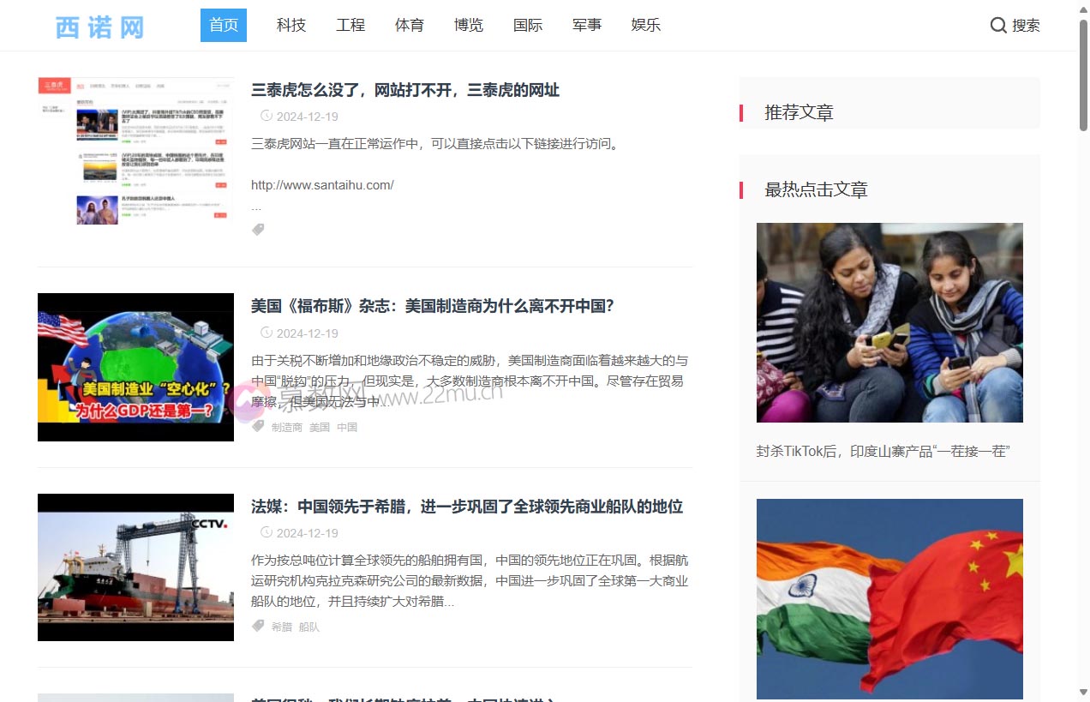
Task: Open the 科技 section
Action: 290,25
